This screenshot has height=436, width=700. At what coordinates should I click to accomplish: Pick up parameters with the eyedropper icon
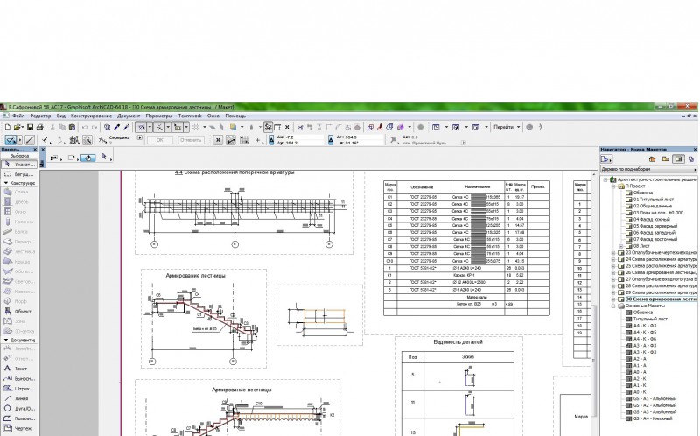[x=117, y=127]
